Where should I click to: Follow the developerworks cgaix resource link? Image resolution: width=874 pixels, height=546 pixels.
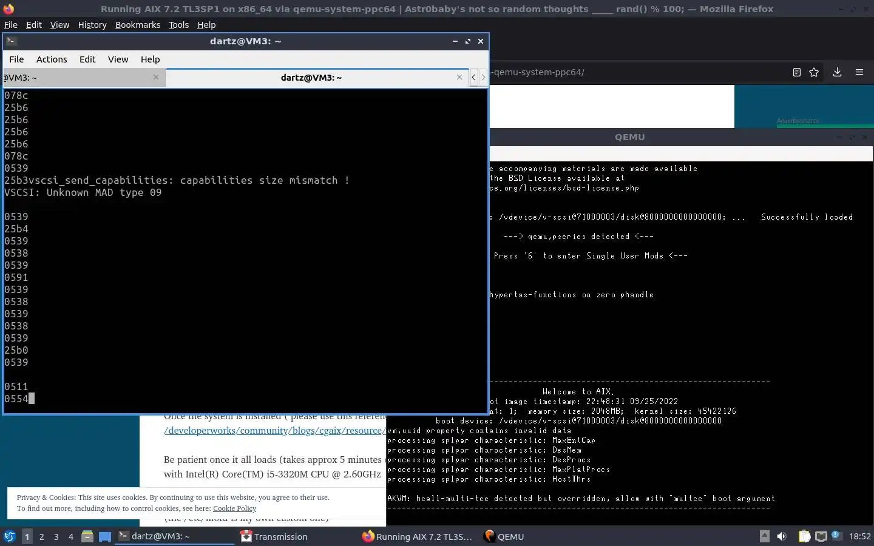(x=275, y=430)
